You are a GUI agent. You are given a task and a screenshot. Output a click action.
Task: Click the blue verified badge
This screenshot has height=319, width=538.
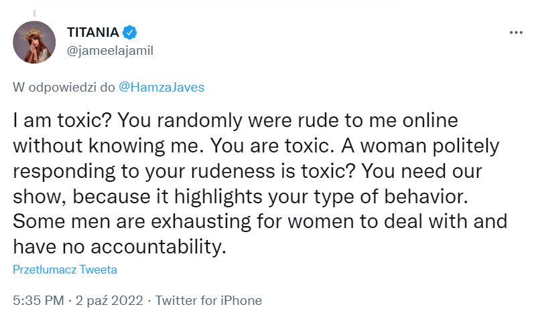click(x=131, y=32)
